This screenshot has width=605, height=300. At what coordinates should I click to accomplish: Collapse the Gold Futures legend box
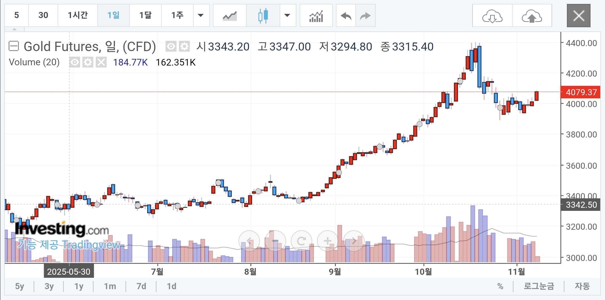pyautogui.click(x=14, y=46)
